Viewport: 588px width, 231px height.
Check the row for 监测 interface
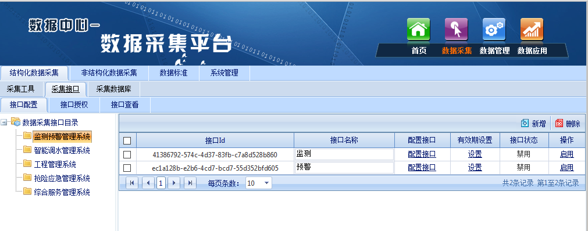(x=127, y=154)
